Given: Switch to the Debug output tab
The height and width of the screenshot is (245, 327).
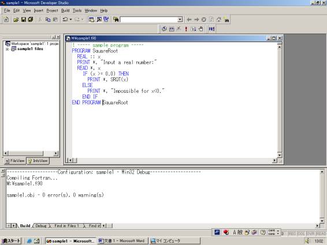Looking at the screenshot, I should 41,225.
